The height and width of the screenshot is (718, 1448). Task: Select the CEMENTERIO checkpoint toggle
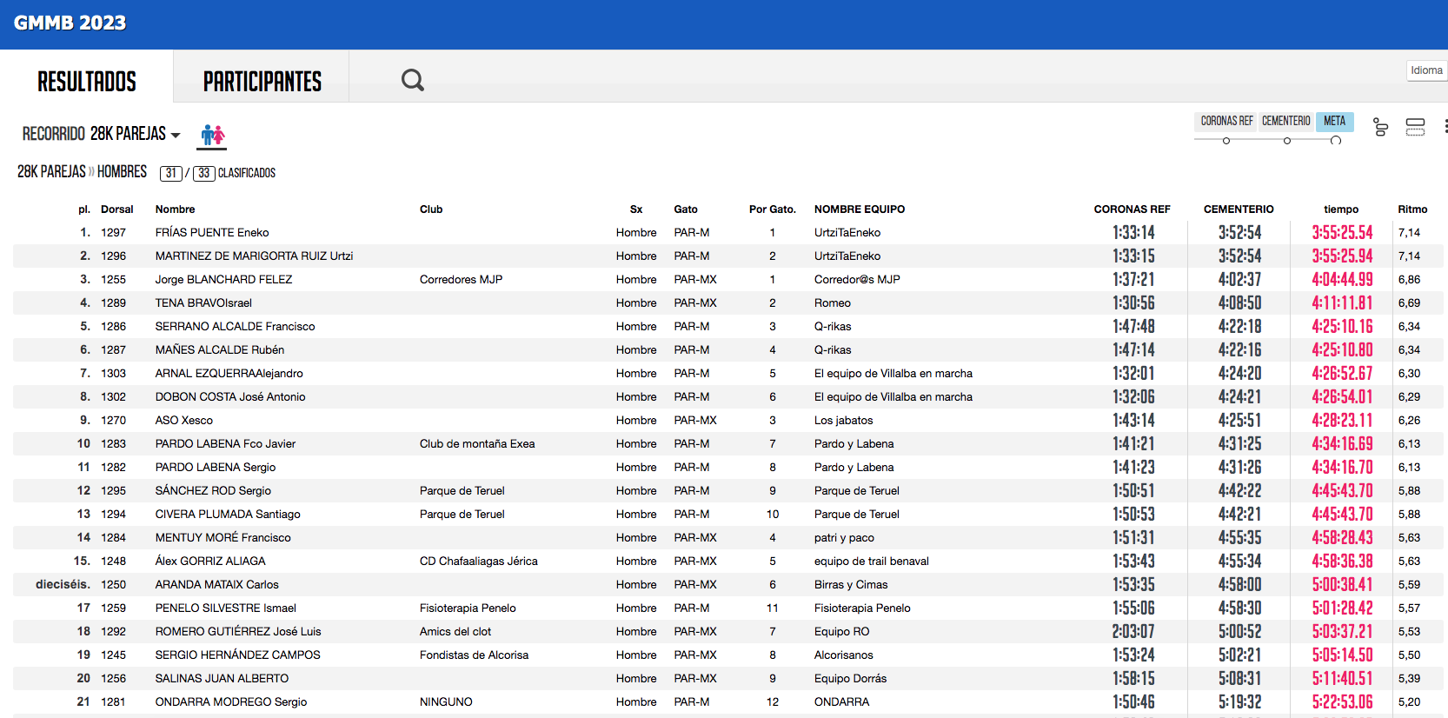(x=1285, y=122)
